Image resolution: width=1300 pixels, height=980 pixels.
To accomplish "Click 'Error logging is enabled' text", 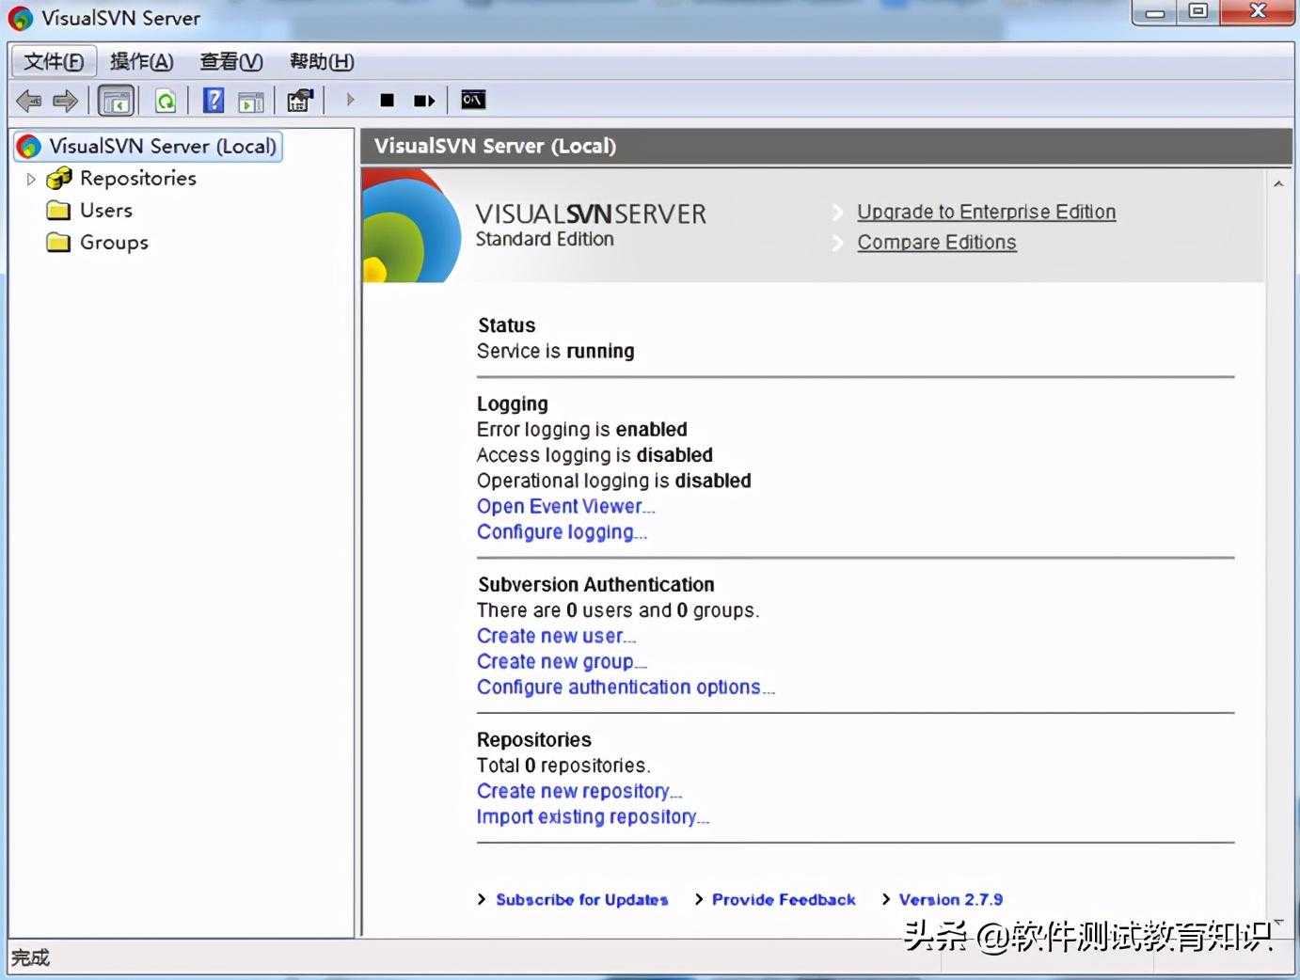I will pos(582,429).
